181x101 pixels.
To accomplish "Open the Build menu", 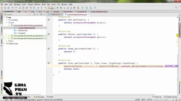I will (44, 4).
